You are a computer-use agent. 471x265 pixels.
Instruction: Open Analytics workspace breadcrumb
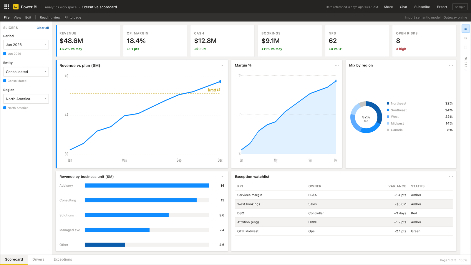(x=61, y=7)
